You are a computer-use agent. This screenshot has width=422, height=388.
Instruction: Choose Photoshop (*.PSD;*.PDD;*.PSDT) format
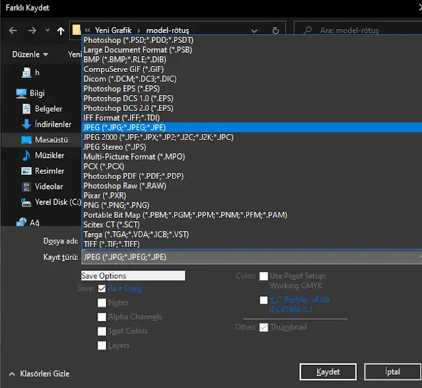pos(252,40)
